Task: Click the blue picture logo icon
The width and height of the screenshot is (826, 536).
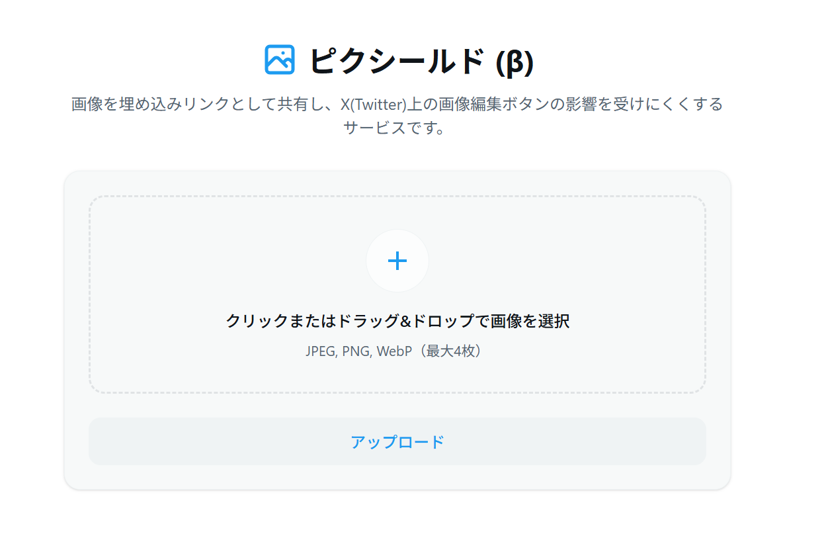Action: [x=280, y=59]
